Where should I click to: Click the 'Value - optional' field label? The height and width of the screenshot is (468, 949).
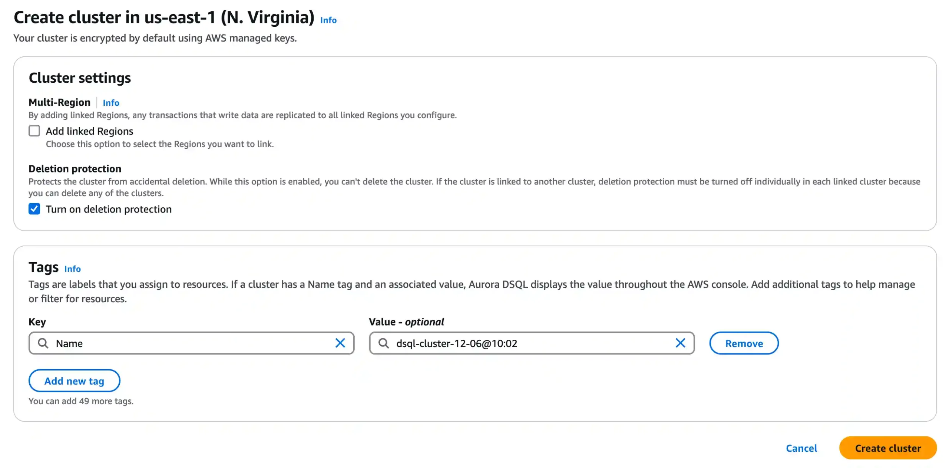(406, 322)
